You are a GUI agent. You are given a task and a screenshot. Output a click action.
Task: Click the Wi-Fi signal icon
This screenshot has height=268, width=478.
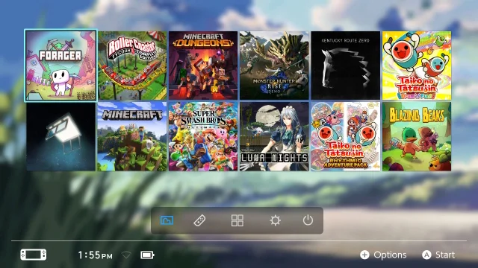126,255
